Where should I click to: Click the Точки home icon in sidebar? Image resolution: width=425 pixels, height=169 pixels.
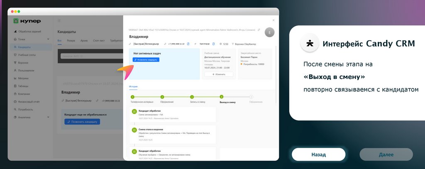(x=15, y=39)
